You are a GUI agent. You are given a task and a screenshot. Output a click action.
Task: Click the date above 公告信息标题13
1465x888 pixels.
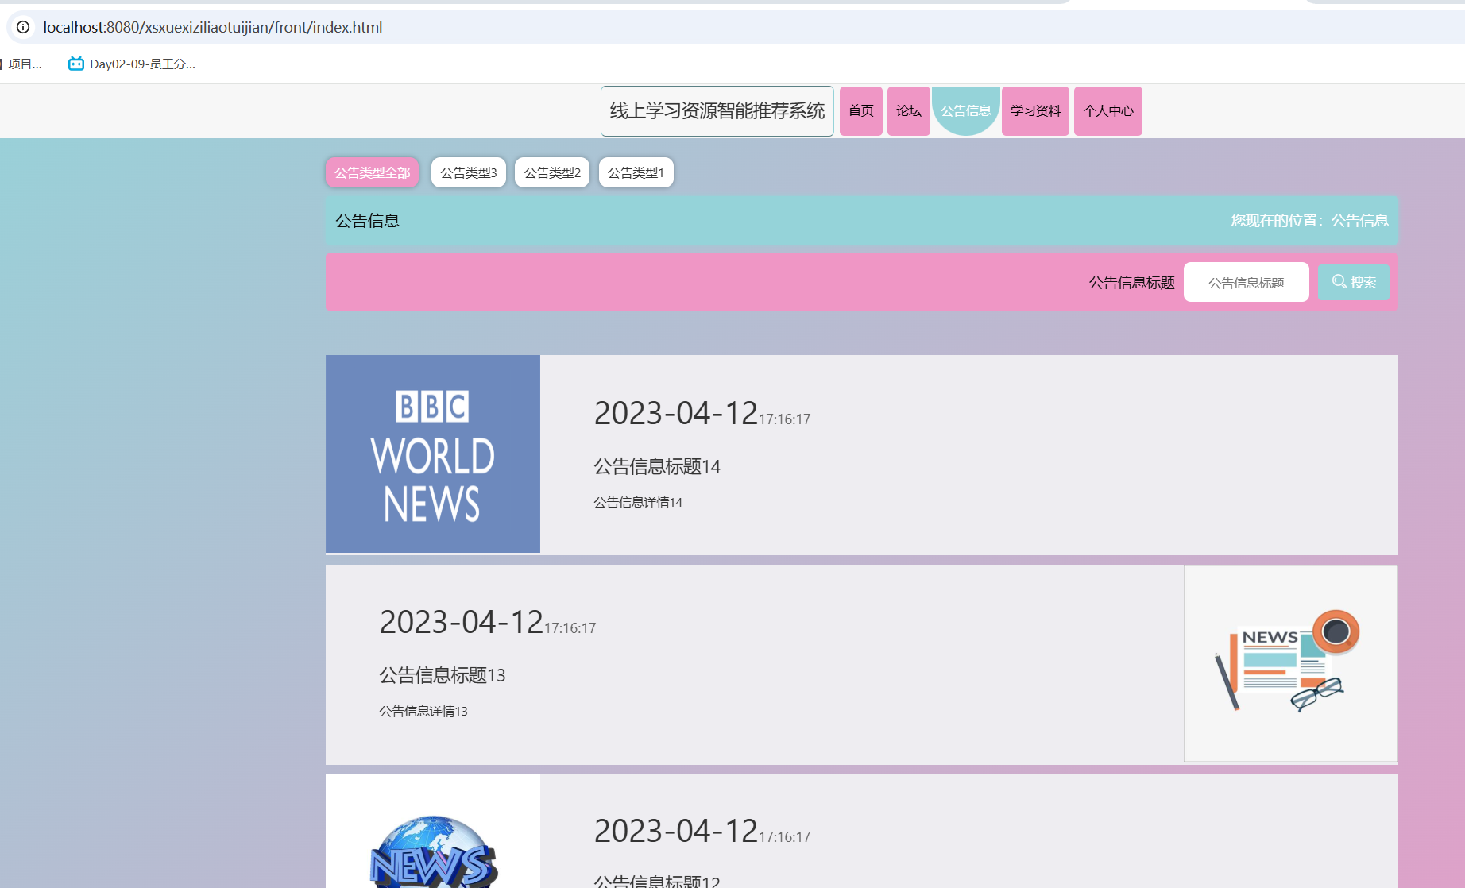[x=488, y=623]
